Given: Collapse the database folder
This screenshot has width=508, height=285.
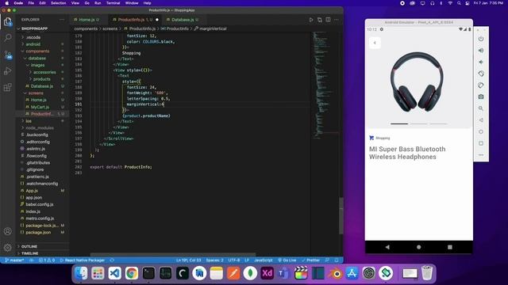Looking at the screenshot, I should click(x=37, y=59).
